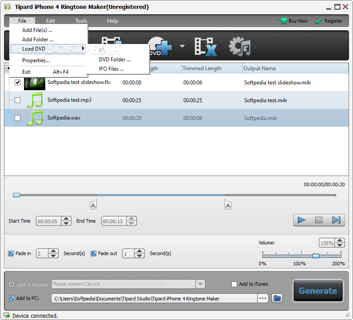The width and height of the screenshot is (353, 320).
Task: Click the Fade in seconds field
Action: pos(42,253)
